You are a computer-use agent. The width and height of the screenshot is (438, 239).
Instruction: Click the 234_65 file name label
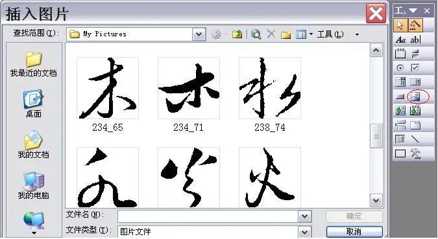click(108, 128)
